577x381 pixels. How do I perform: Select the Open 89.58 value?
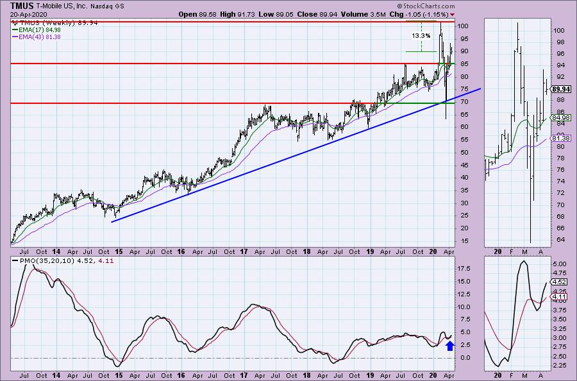tap(198, 14)
